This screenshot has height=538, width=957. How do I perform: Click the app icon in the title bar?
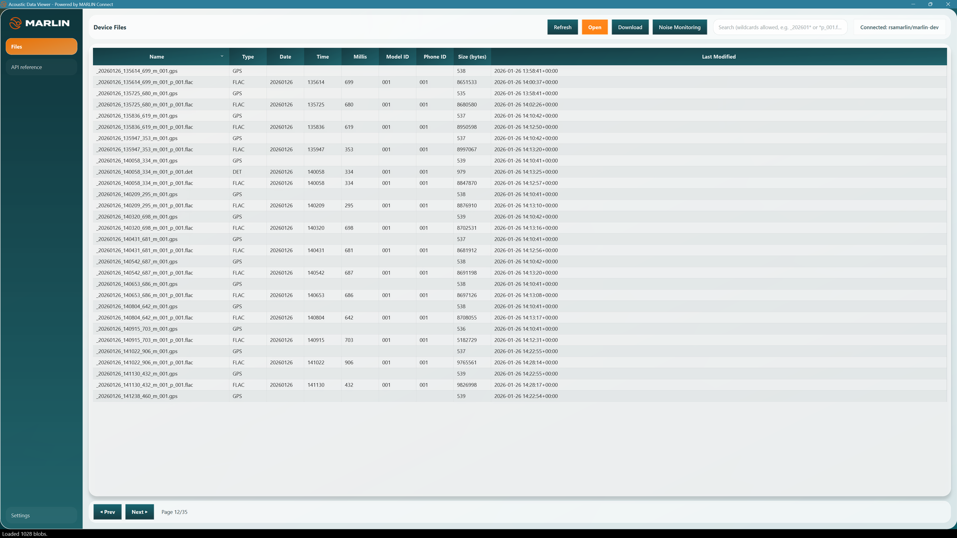point(3,4)
